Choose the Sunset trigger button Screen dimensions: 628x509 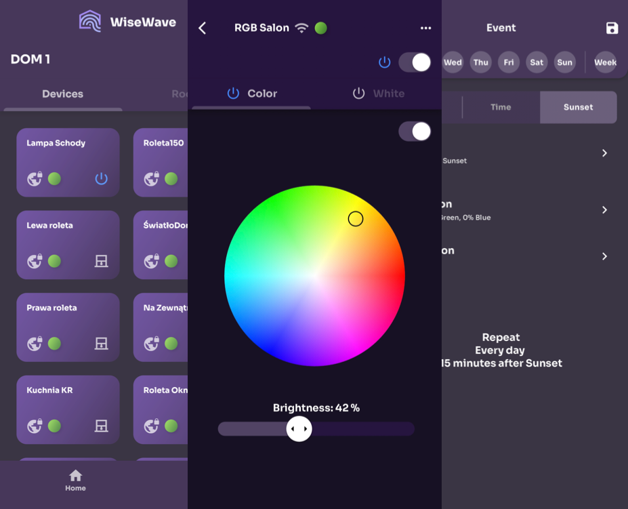[578, 107]
